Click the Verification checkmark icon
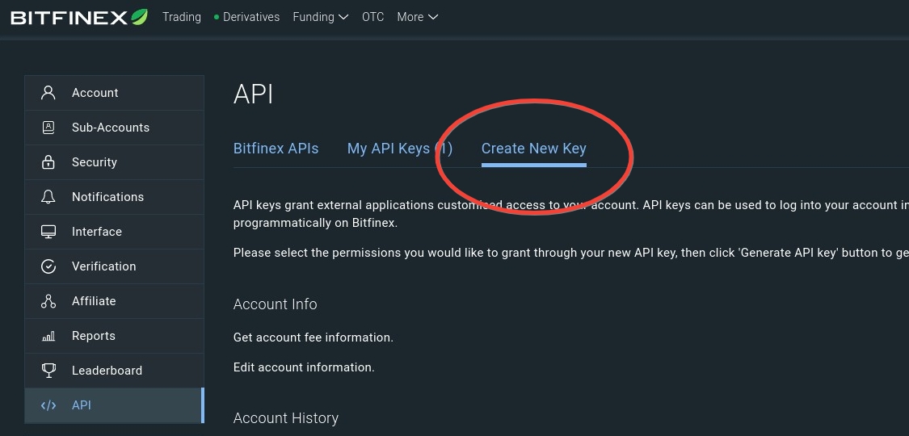Screen dimensions: 909x436 pos(48,266)
